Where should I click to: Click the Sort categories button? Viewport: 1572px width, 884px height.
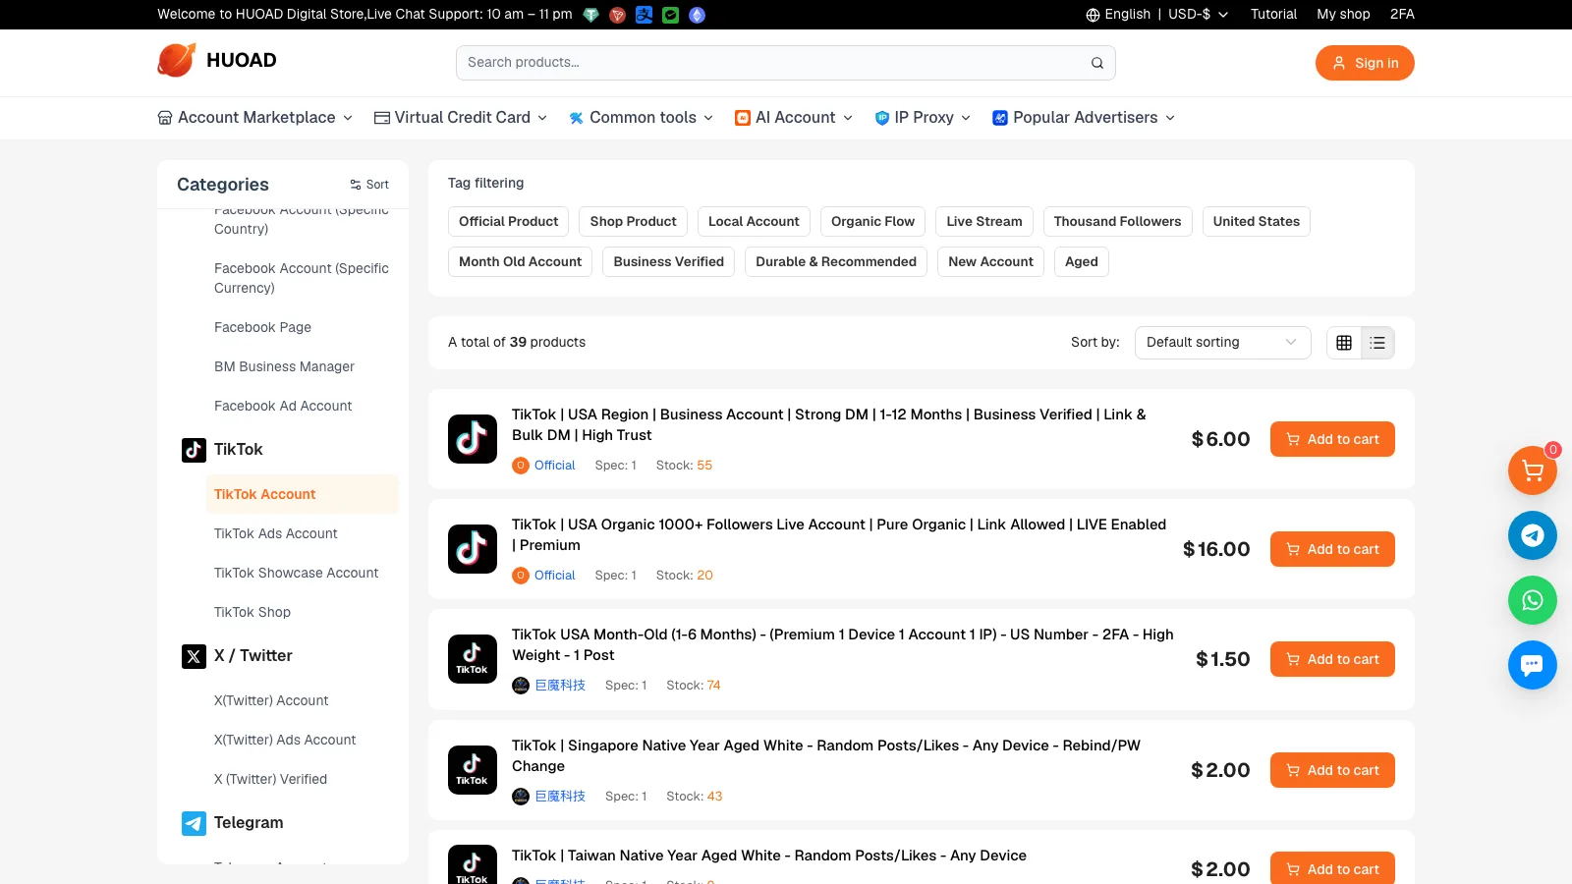point(369,185)
